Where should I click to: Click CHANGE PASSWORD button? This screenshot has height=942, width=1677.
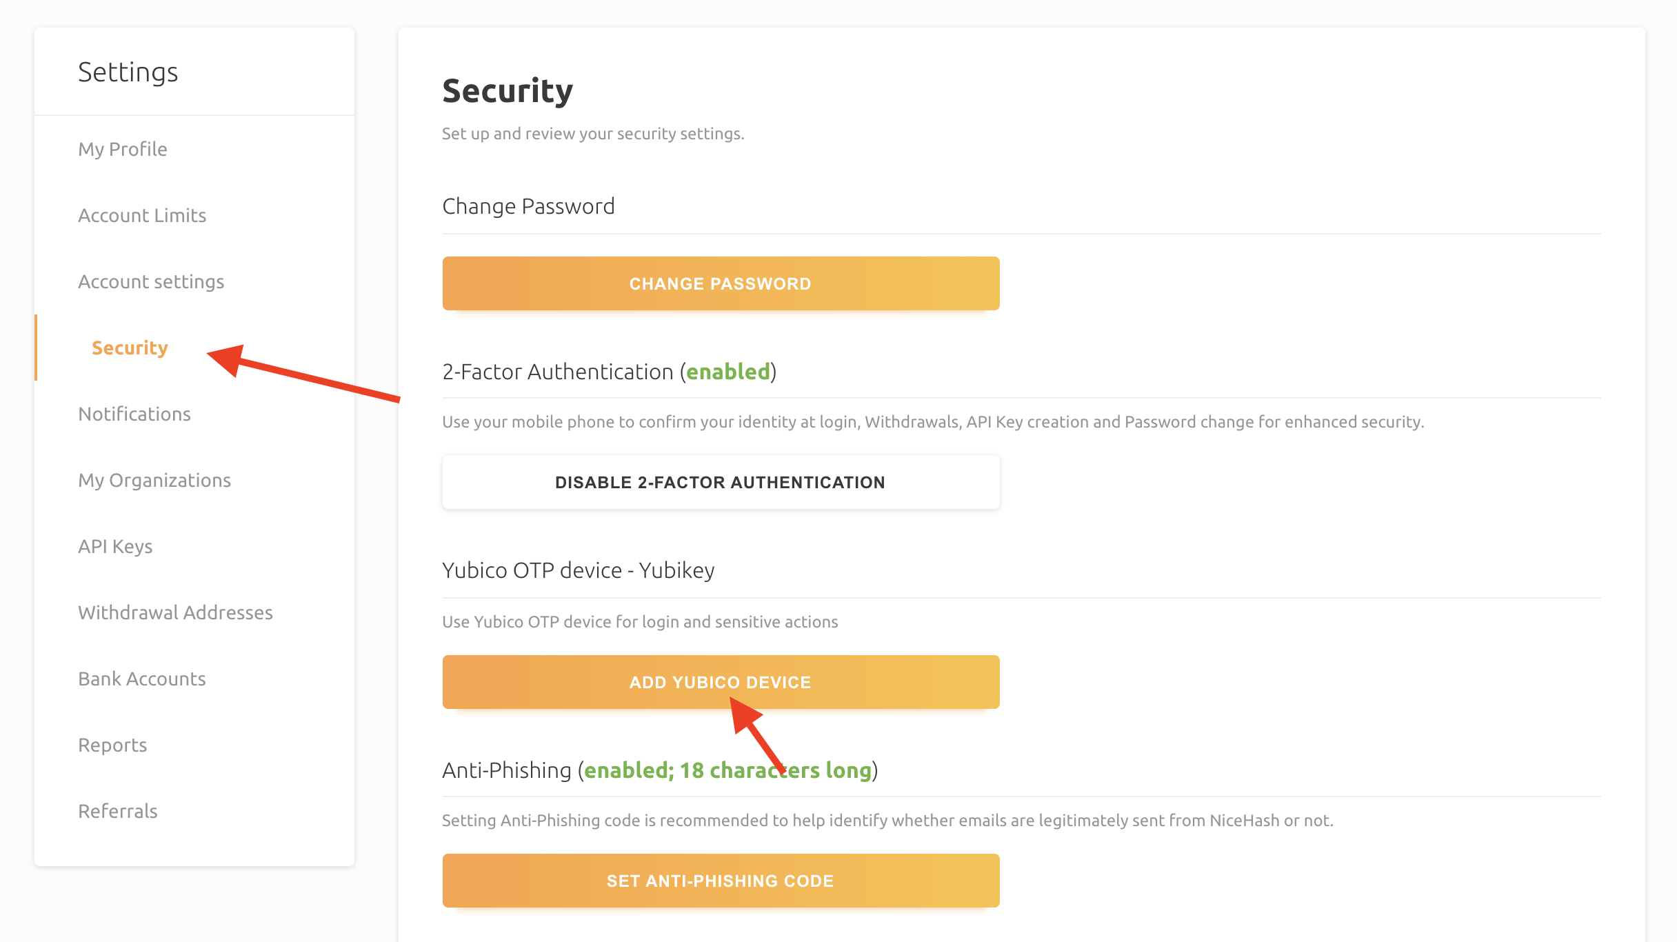(721, 283)
